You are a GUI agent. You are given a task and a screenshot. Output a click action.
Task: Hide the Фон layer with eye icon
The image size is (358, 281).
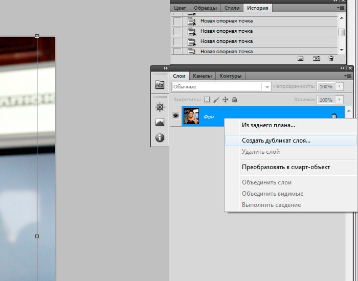pos(175,116)
